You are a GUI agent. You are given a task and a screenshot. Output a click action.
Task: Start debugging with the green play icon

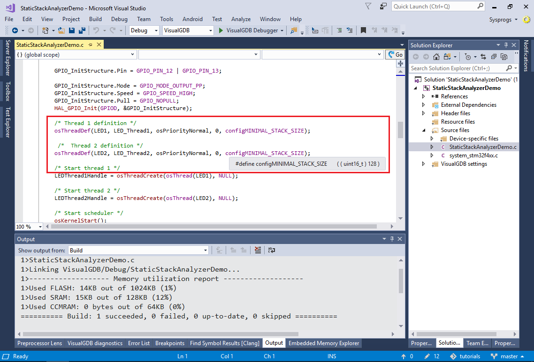221,30
